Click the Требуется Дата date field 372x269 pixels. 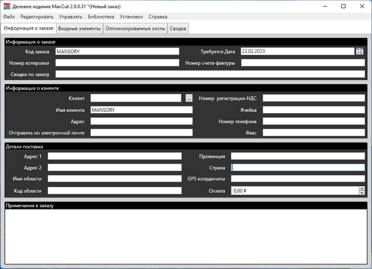point(297,52)
